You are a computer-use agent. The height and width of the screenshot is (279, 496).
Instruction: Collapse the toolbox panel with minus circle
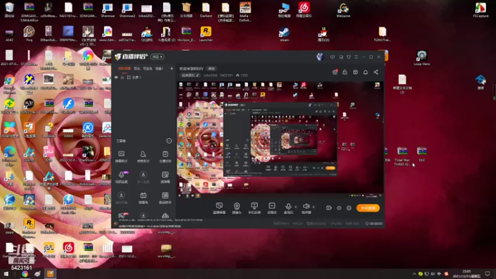(169, 141)
